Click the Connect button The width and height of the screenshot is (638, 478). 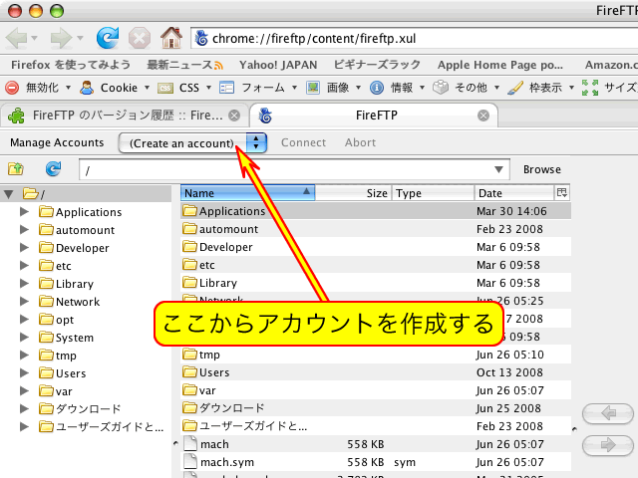pos(303,142)
